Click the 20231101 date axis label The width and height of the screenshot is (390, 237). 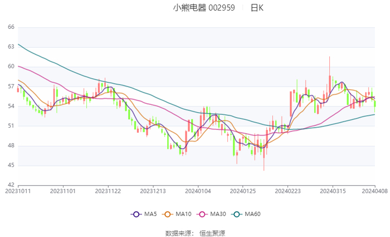[x=63, y=190]
